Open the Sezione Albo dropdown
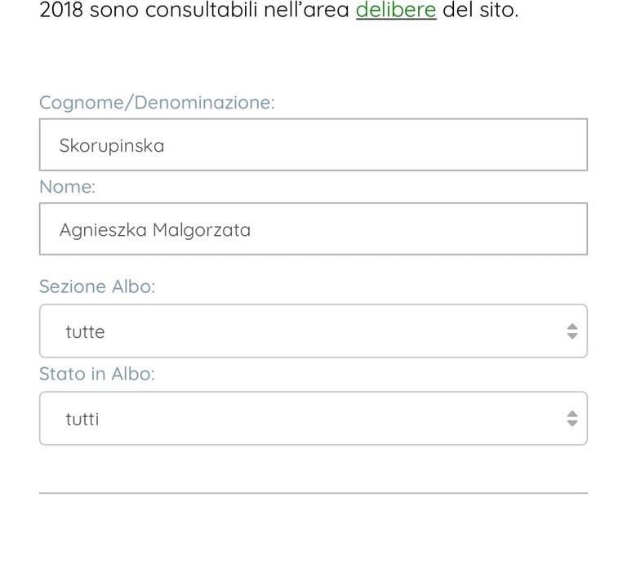This screenshot has width=627, height=577. pyautogui.click(x=313, y=331)
